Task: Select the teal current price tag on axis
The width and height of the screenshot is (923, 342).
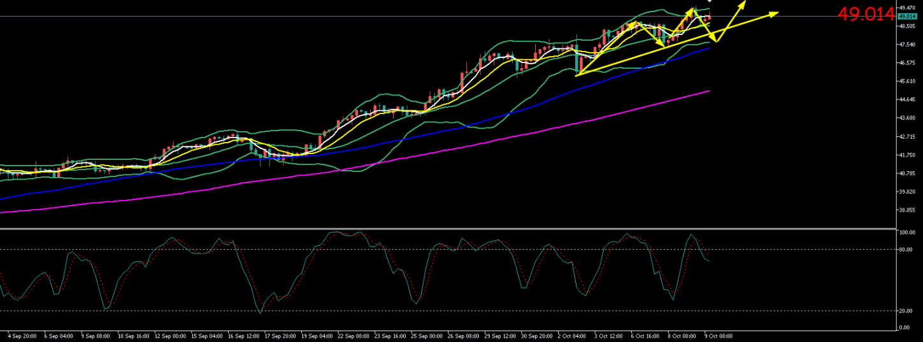Action: click(906, 17)
